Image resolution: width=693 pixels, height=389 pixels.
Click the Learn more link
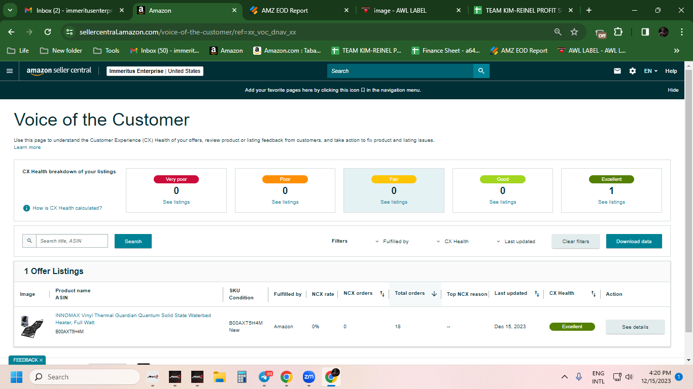(x=27, y=147)
